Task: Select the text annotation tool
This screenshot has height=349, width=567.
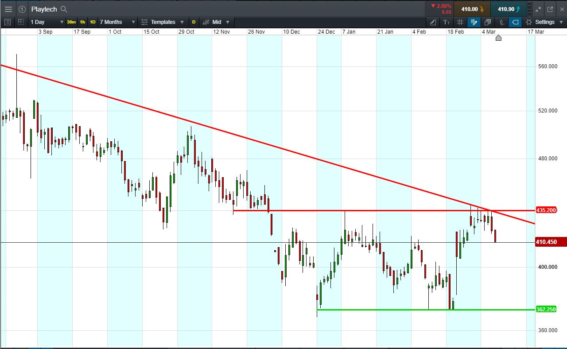Action: click(447, 22)
